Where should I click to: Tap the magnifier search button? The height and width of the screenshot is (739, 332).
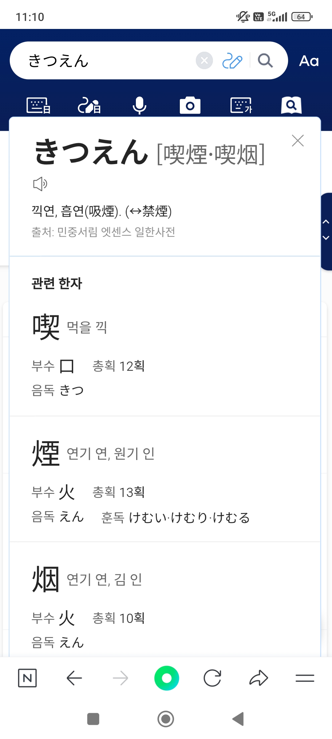point(265,61)
